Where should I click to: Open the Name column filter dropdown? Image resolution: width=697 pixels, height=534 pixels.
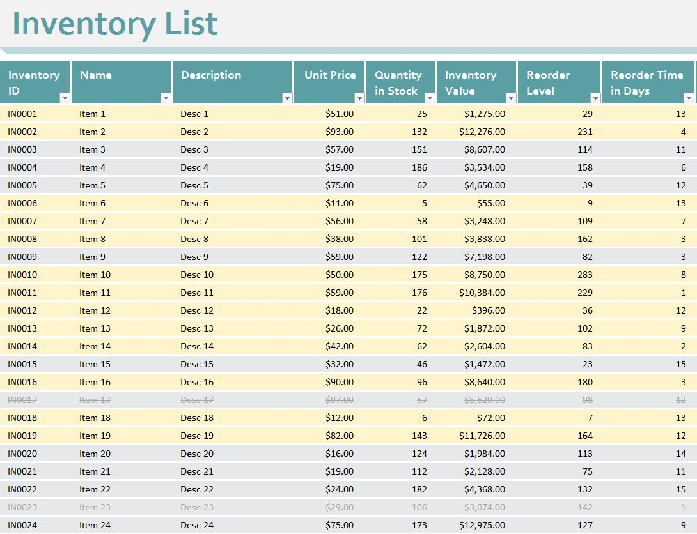click(x=166, y=98)
